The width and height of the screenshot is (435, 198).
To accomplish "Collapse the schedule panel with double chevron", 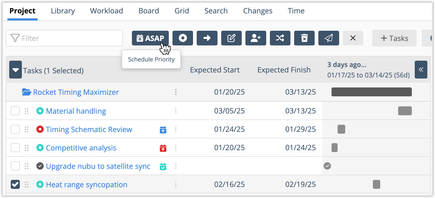I will tap(421, 70).
